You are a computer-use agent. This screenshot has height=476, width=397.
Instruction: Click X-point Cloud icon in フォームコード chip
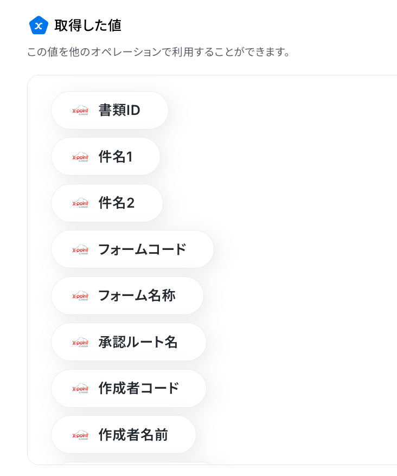[x=80, y=249]
